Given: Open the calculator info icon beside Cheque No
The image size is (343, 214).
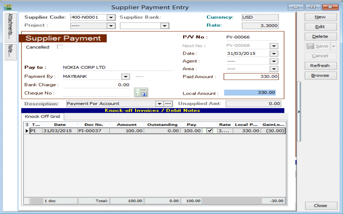Looking at the screenshot, I should (x=141, y=92).
